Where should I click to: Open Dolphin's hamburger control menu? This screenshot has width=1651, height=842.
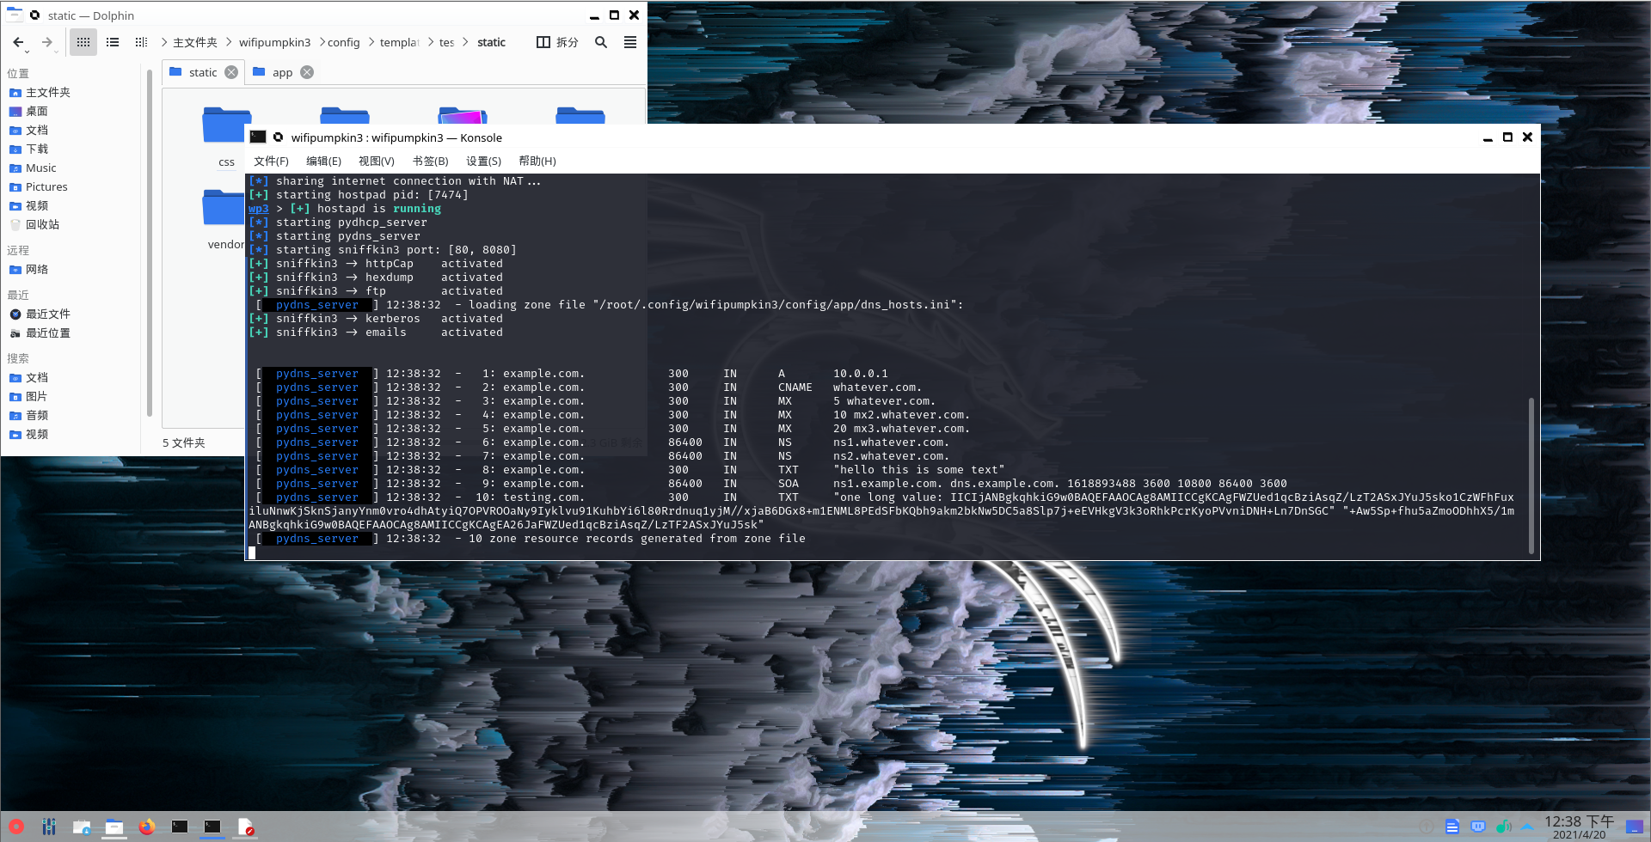click(630, 42)
